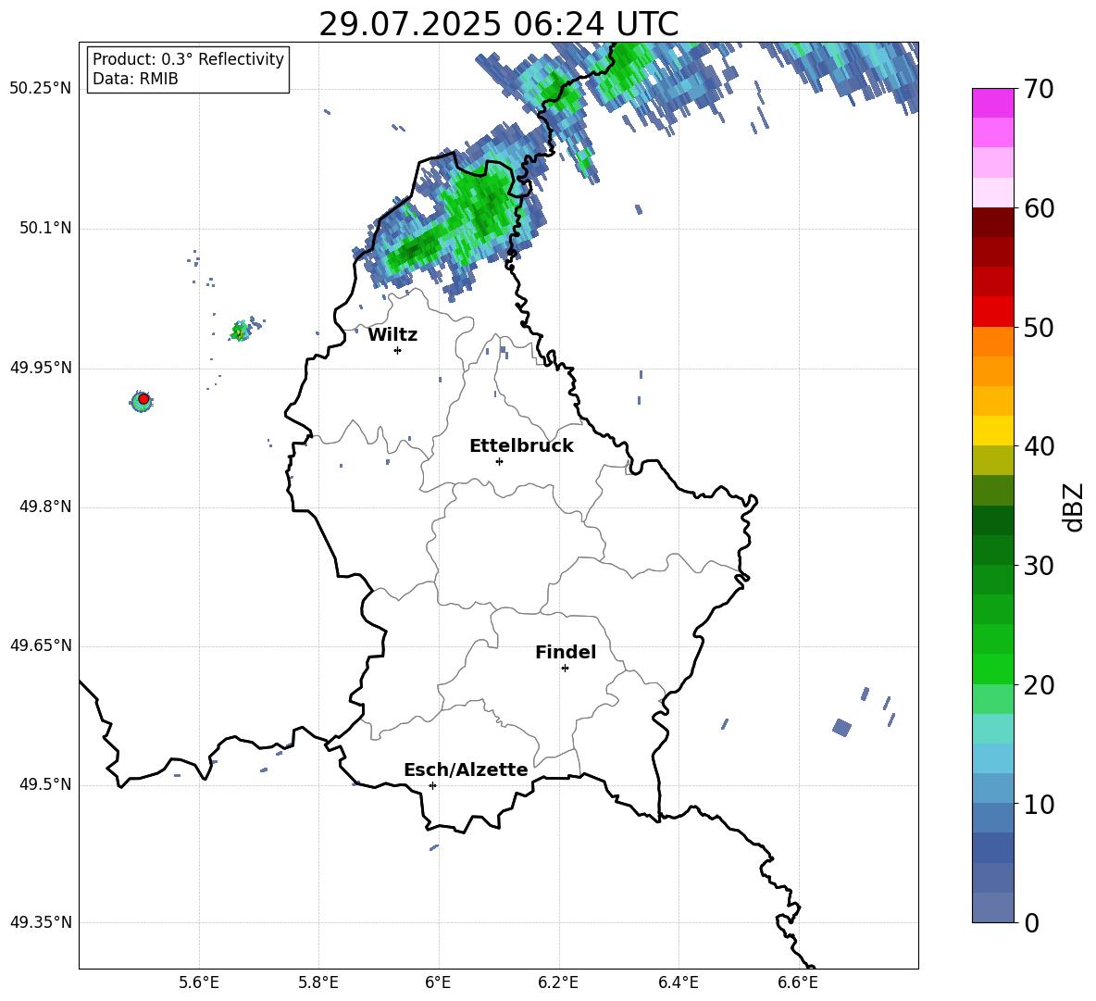This screenshot has height=1001, width=1096.
Task: Click the blue echo patch near 6.7°E 49.55°N
Action: tap(842, 727)
